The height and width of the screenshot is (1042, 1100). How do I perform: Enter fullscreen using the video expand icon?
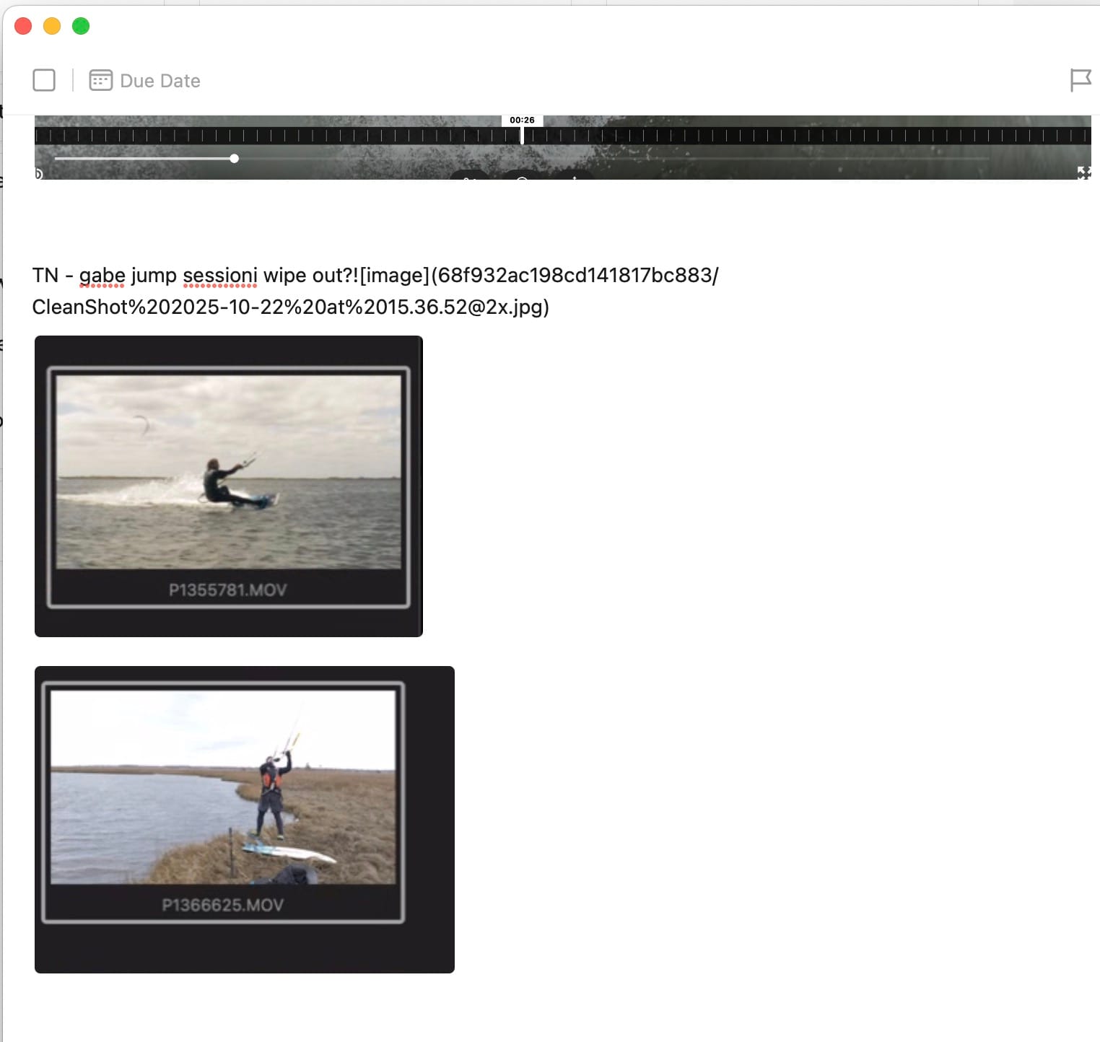[1083, 172]
